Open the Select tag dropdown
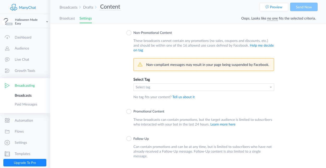The width and height of the screenshot is (326, 168). click(x=203, y=87)
